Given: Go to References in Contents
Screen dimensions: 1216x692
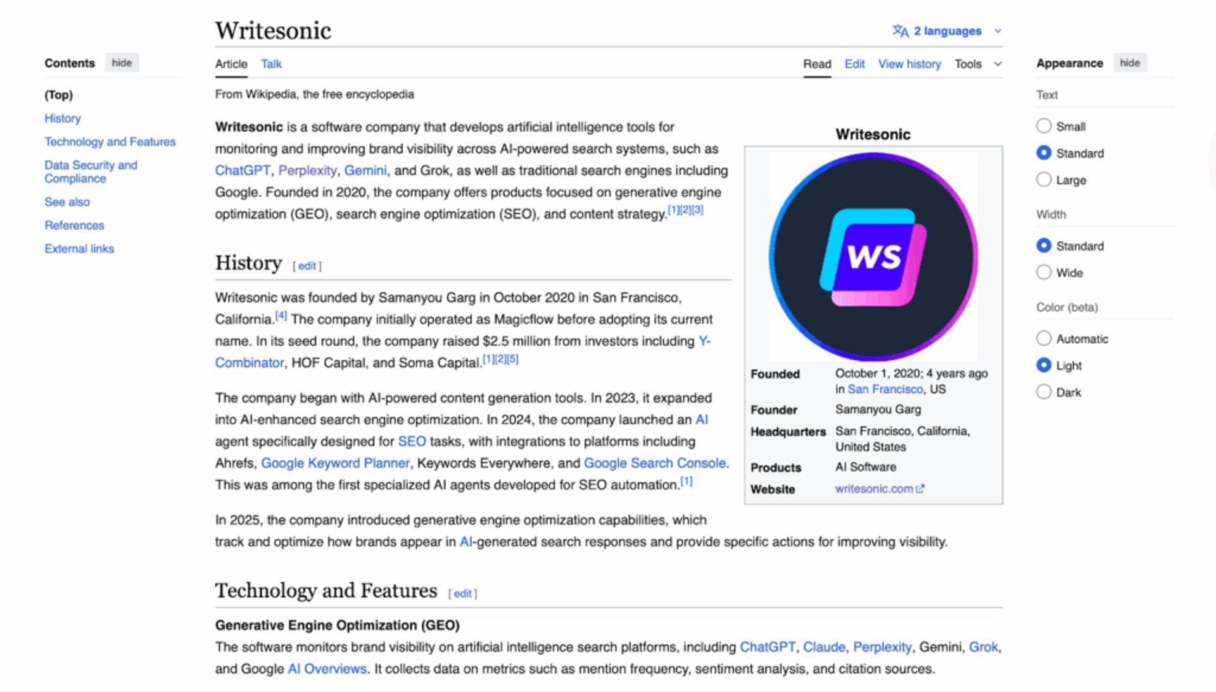Looking at the screenshot, I should (x=74, y=225).
